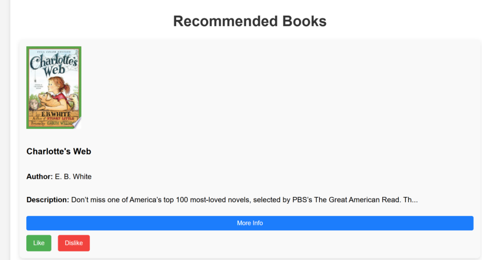Click the curled page corner on cover

coord(78,123)
